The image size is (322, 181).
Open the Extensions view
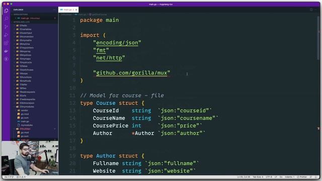pos(6,43)
